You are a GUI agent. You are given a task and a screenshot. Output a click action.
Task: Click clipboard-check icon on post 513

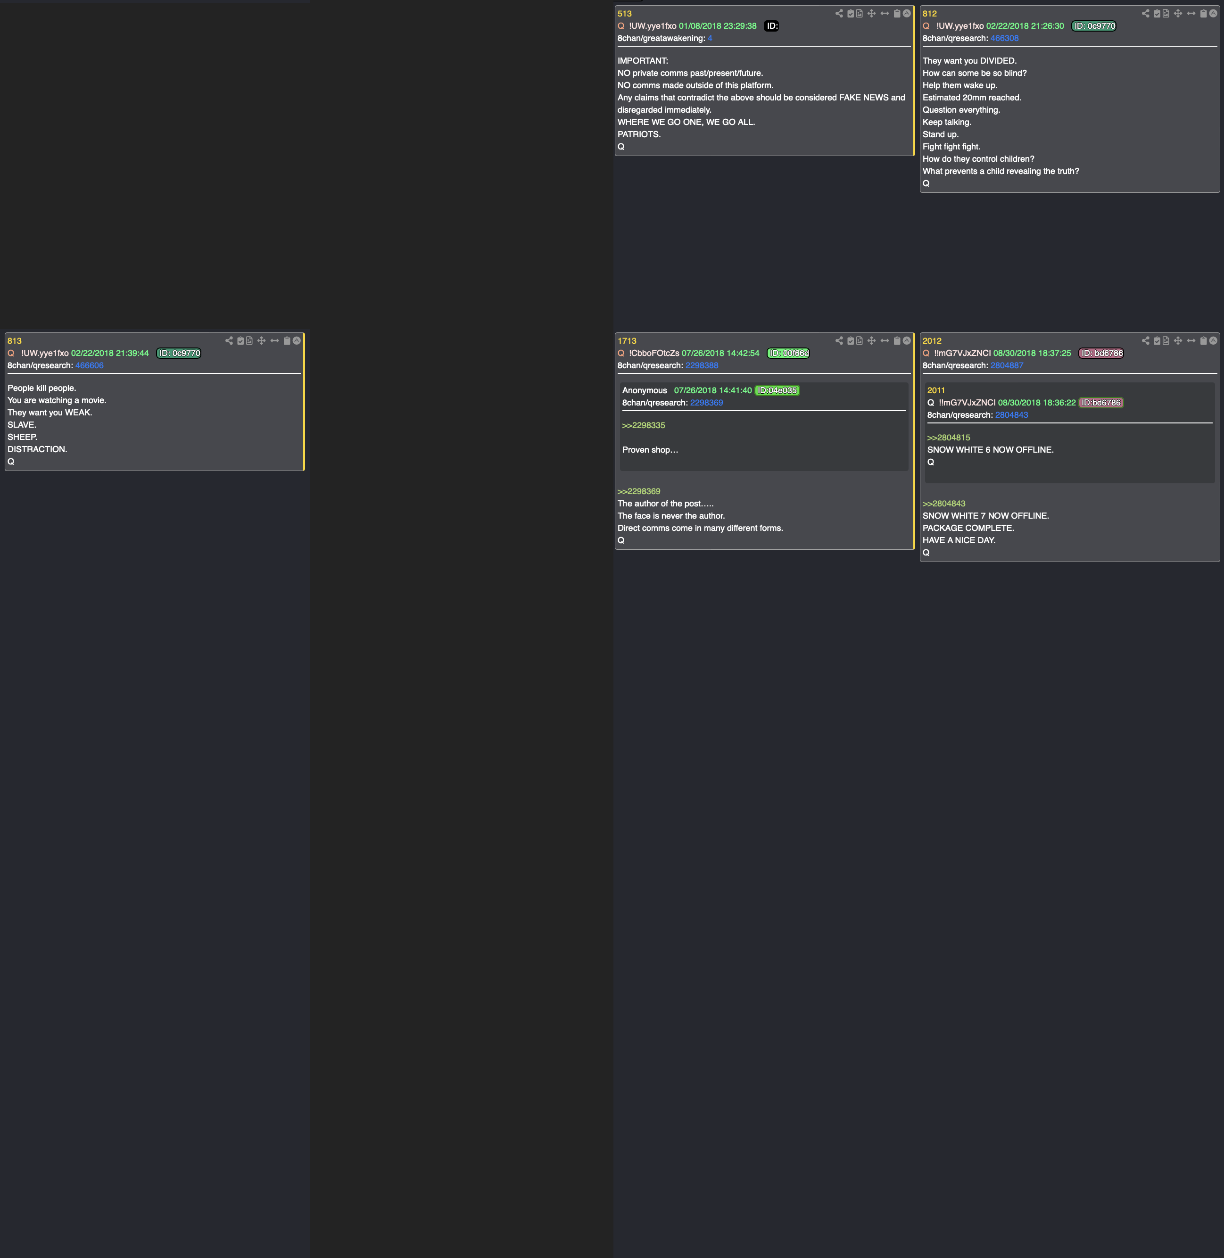tap(851, 14)
